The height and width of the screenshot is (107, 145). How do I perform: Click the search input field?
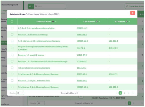(50, 6)
